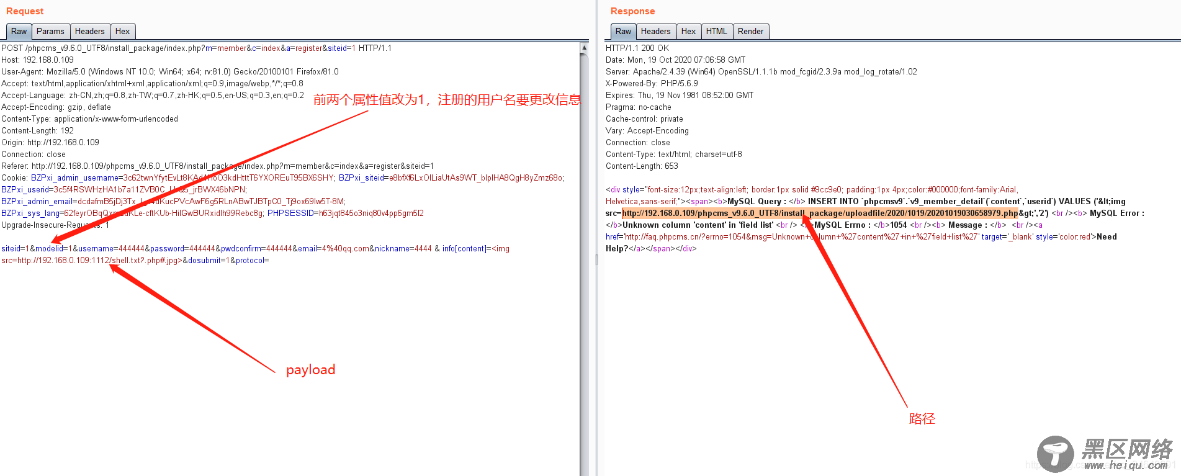Switch to Headers tab in Response panel
This screenshot has height=476, width=1181.
656,32
